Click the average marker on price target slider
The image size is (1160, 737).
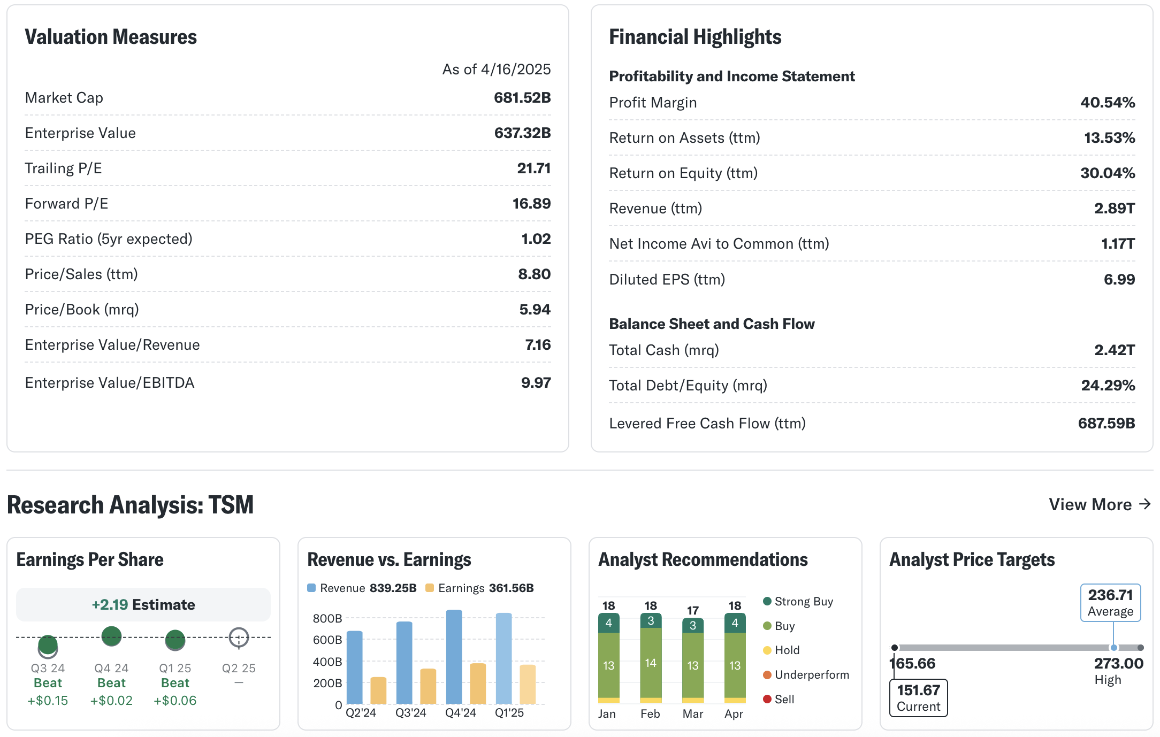(x=1113, y=648)
